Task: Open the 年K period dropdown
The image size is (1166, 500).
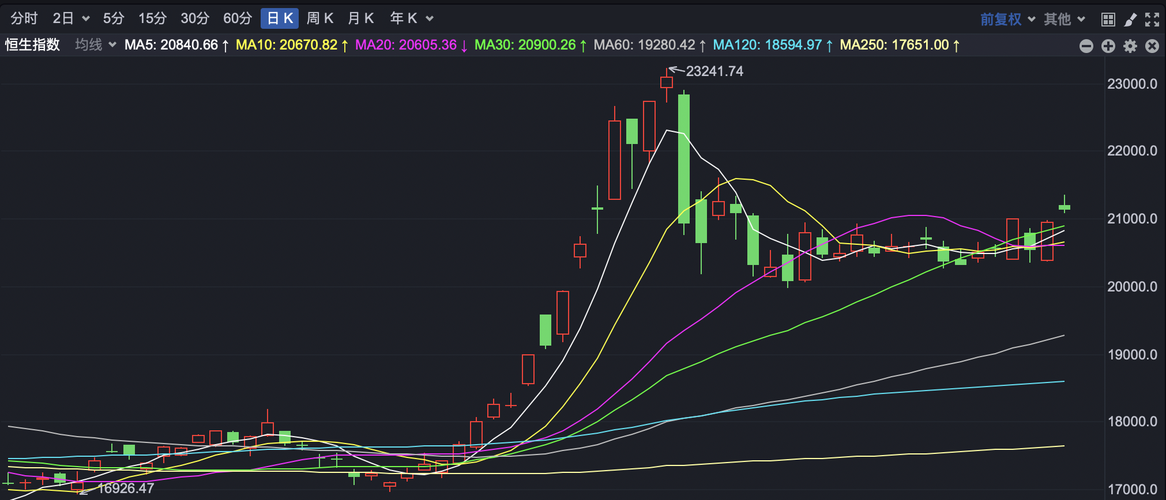Action: (412, 18)
